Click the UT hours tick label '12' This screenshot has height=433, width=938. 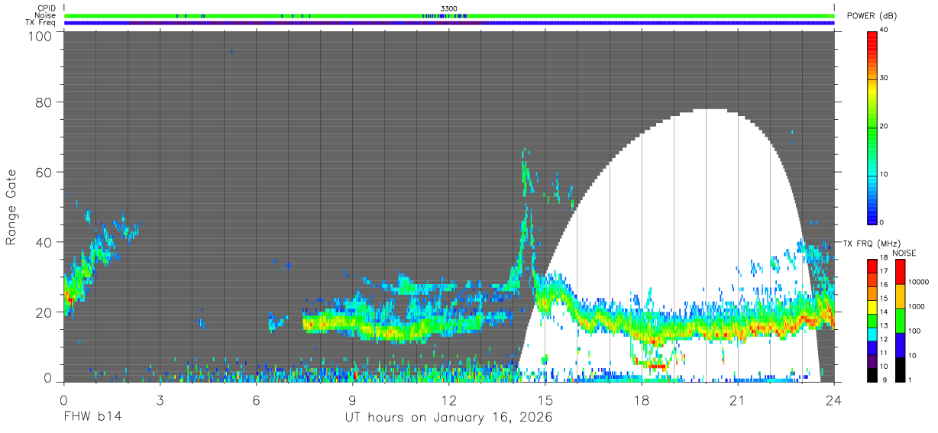448,399
